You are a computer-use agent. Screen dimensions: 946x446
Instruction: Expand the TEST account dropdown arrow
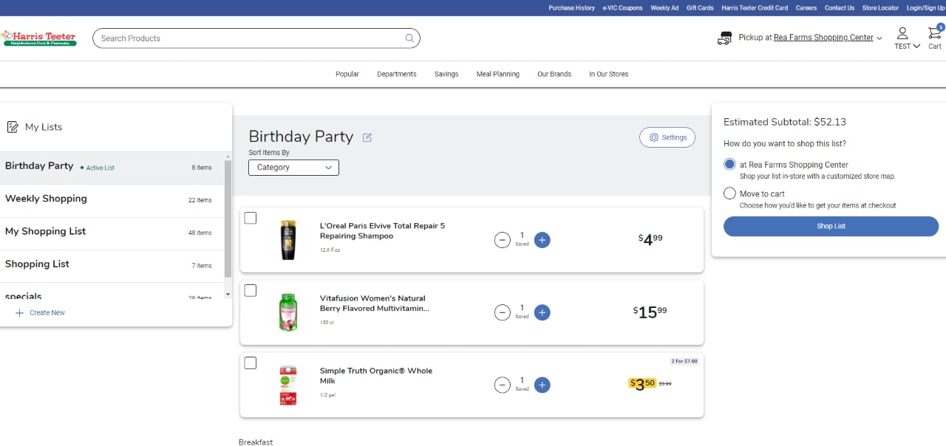coord(917,46)
